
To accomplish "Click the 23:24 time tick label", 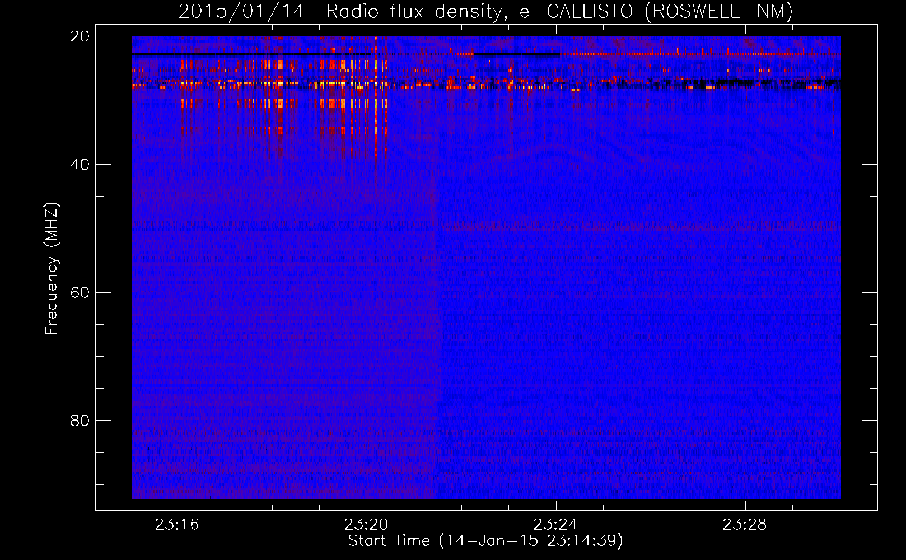I will pyautogui.click(x=555, y=525).
